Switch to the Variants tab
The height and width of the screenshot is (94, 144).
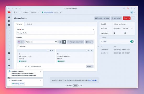point(19,24)
